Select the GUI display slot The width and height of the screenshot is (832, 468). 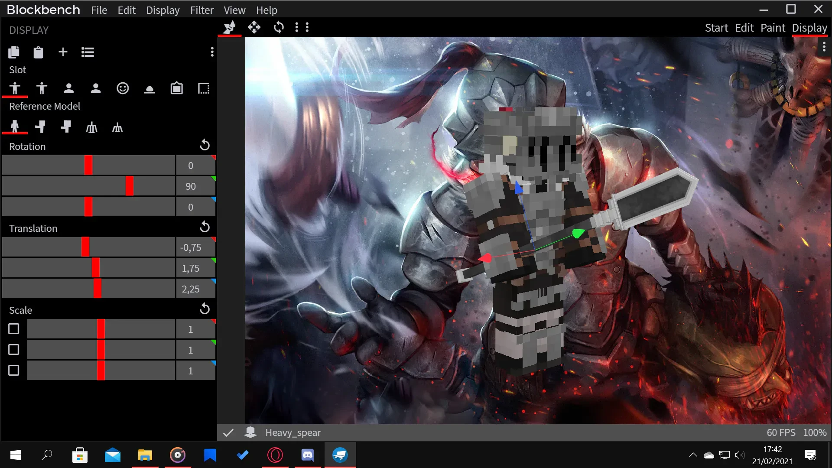(x=204, y=88)
